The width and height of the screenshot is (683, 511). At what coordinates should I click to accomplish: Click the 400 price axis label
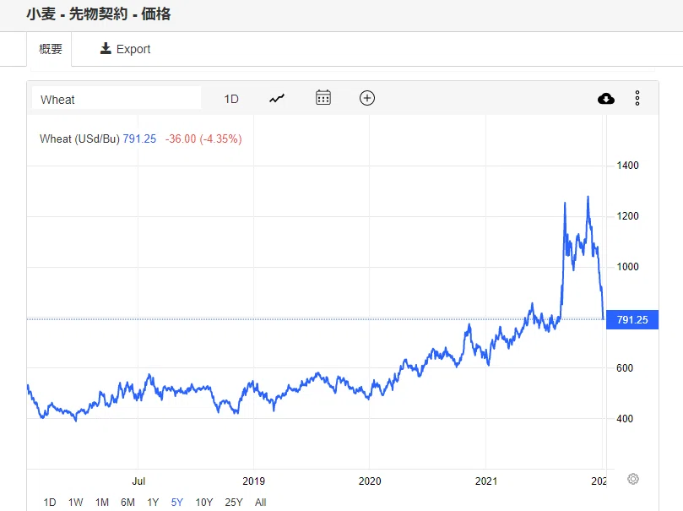coord(625,419)
